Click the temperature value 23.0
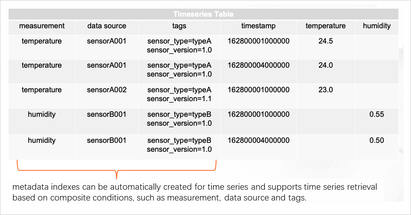 click(325, 90)
